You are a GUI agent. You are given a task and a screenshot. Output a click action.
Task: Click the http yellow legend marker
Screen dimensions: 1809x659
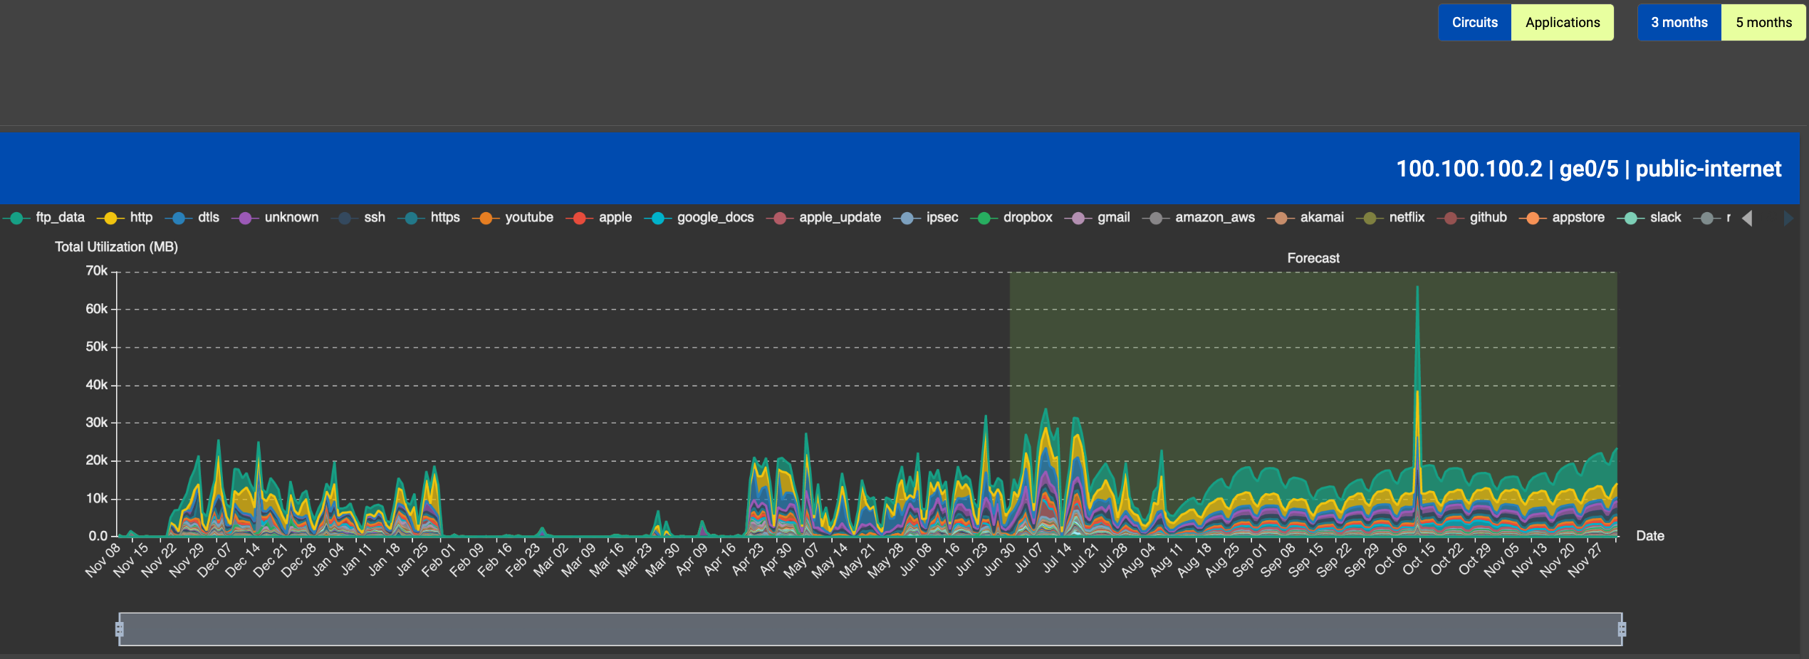[x=110, y=218]
